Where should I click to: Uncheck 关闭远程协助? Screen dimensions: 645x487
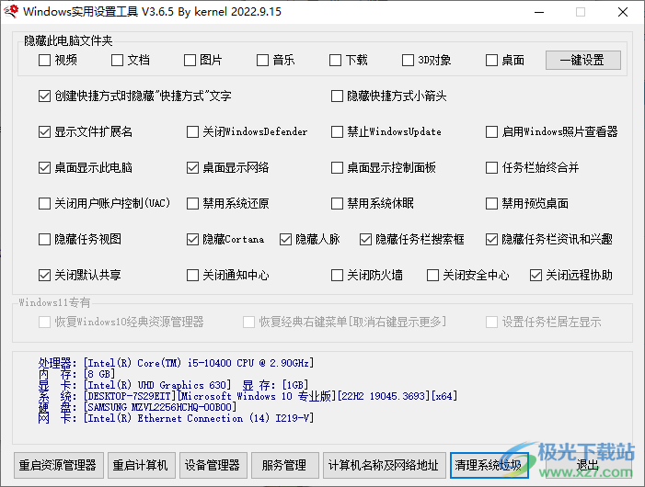click(x=536, y=275)
